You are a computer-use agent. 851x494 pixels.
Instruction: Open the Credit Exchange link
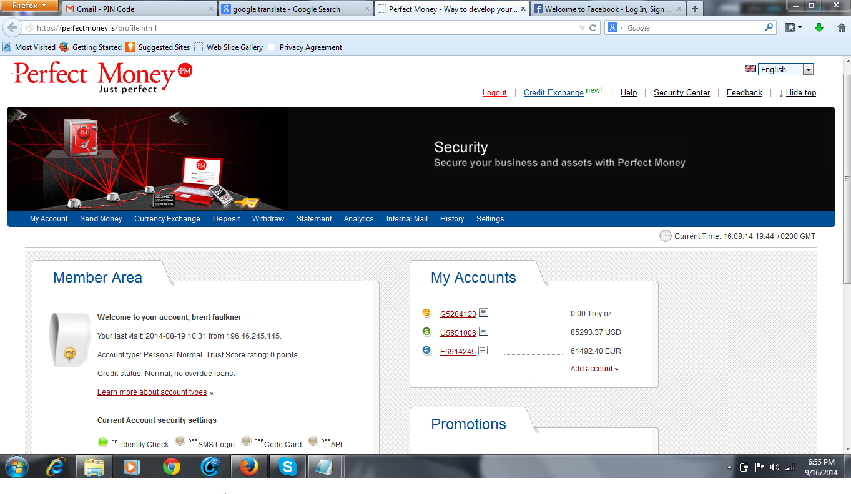pos(554,92)
